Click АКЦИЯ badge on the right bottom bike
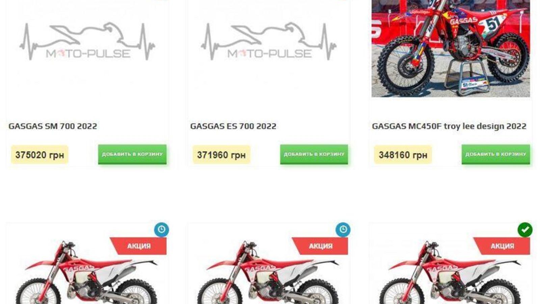The height and width of the screenshot is (304, 540). coord(502,246)
